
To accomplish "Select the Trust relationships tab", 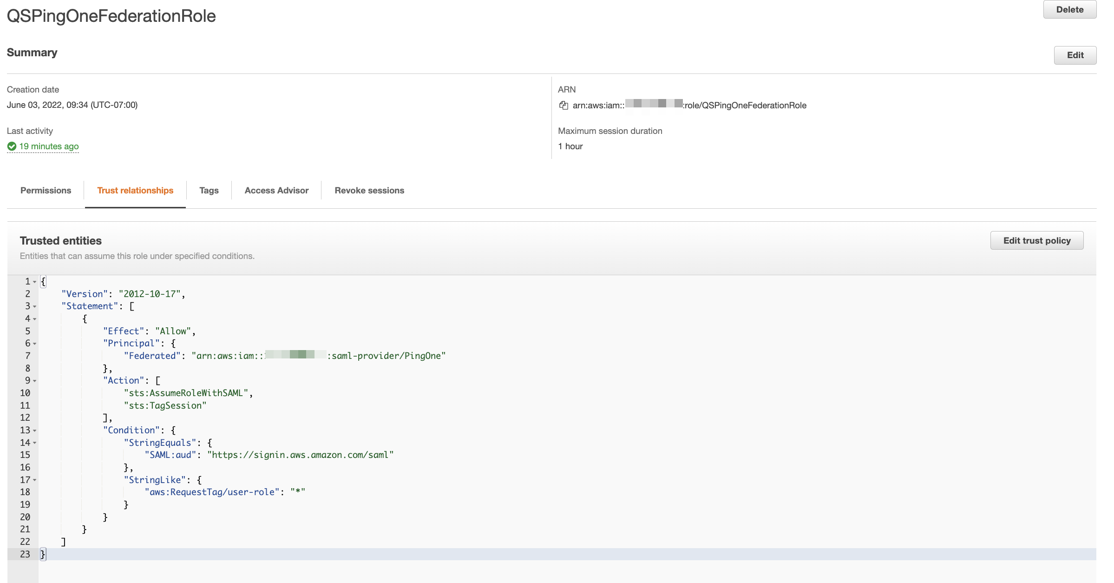I will coord(135,191).
